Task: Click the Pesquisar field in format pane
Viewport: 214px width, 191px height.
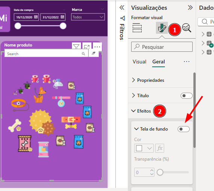Action: [162, 47]
